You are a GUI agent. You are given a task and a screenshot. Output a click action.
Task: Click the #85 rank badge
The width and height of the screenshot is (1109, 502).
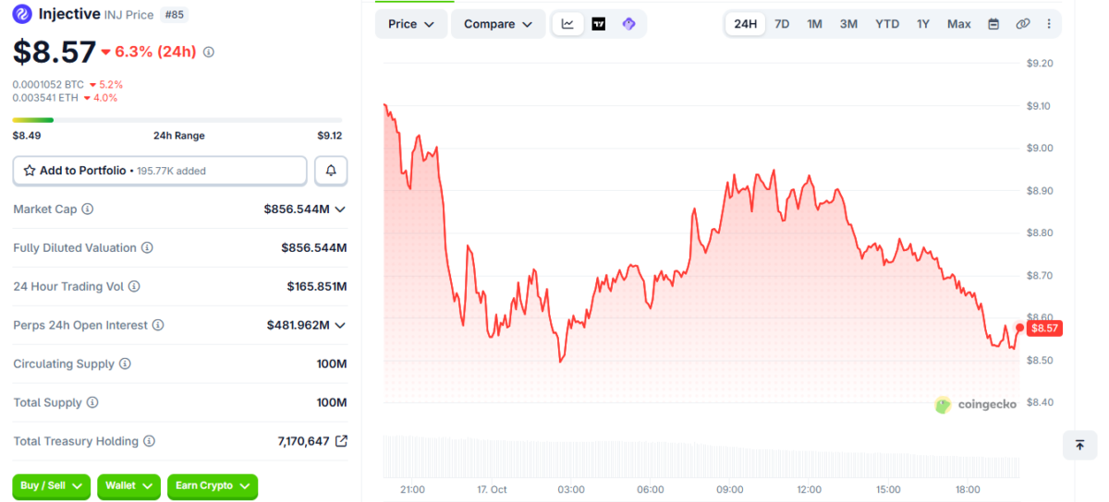173,15
